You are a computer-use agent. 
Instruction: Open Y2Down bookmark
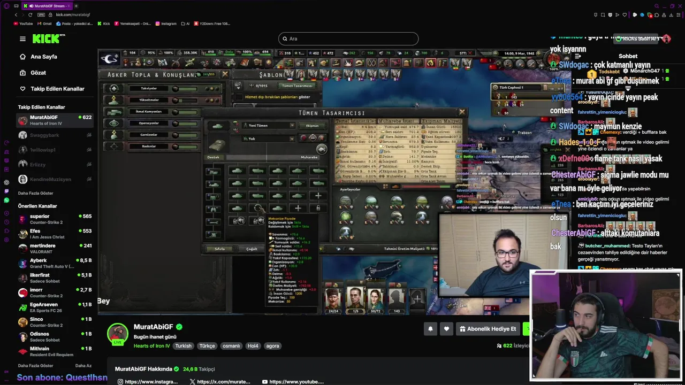pyautogui.click(x=212, y=24)
